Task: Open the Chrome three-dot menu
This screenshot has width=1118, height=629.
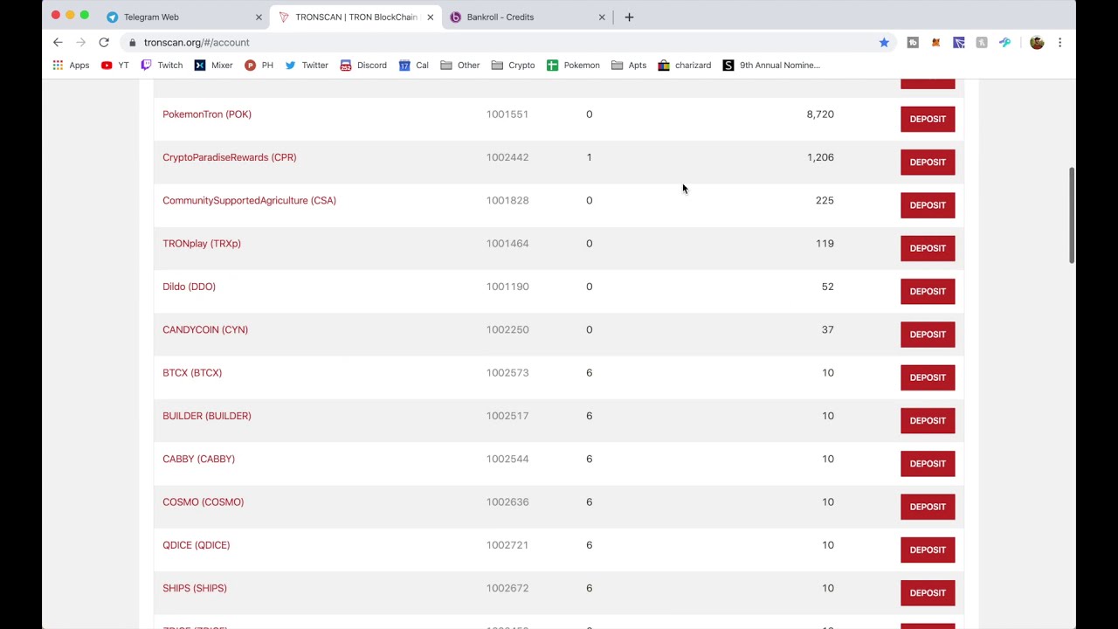Action: click(x=1059, y=42)
